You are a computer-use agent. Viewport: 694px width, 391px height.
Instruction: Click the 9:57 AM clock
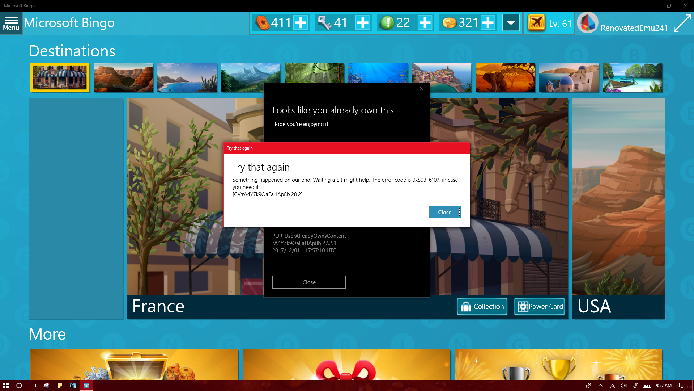coord(664,386)
